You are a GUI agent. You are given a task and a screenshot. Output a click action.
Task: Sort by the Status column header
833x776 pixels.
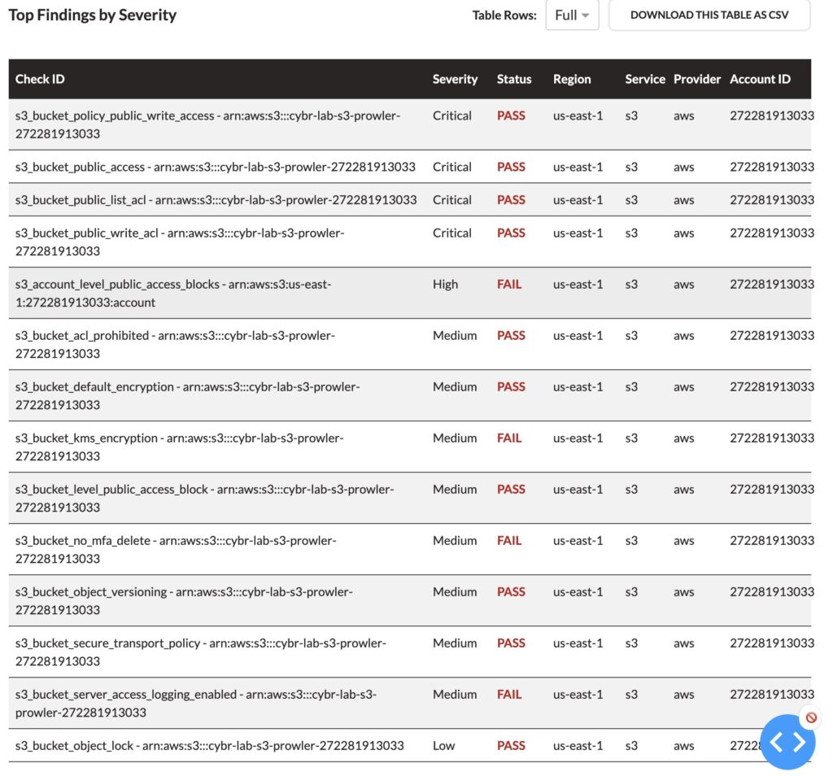point(514,79)
